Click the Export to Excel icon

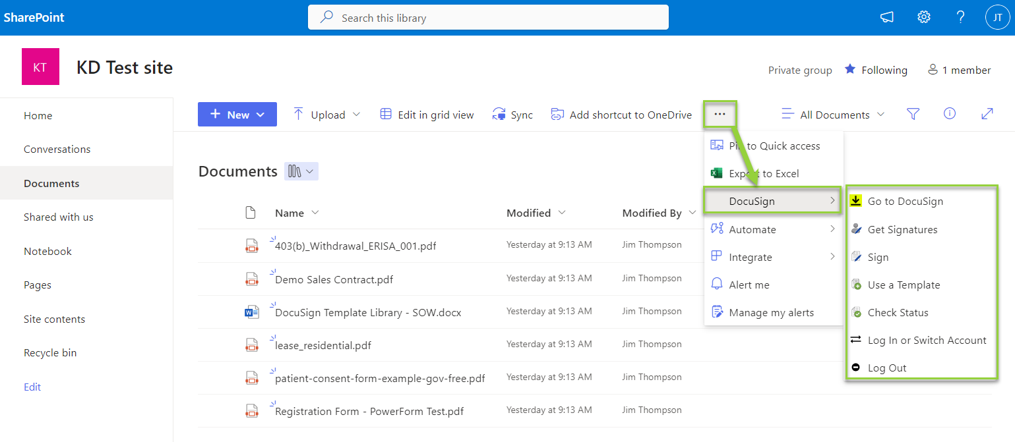716,173
